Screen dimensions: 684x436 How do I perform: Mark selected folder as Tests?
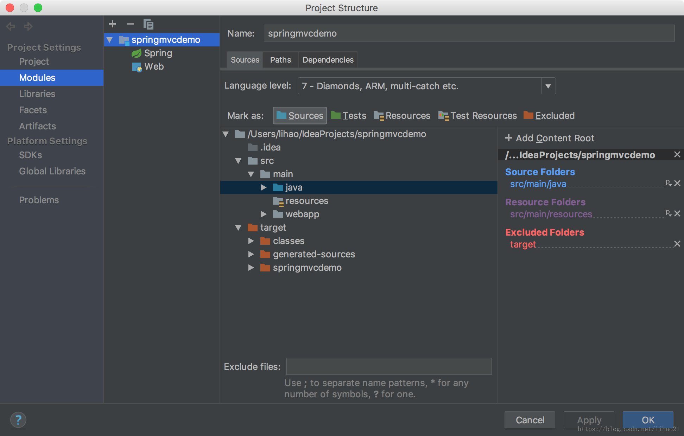click(349, 116)
